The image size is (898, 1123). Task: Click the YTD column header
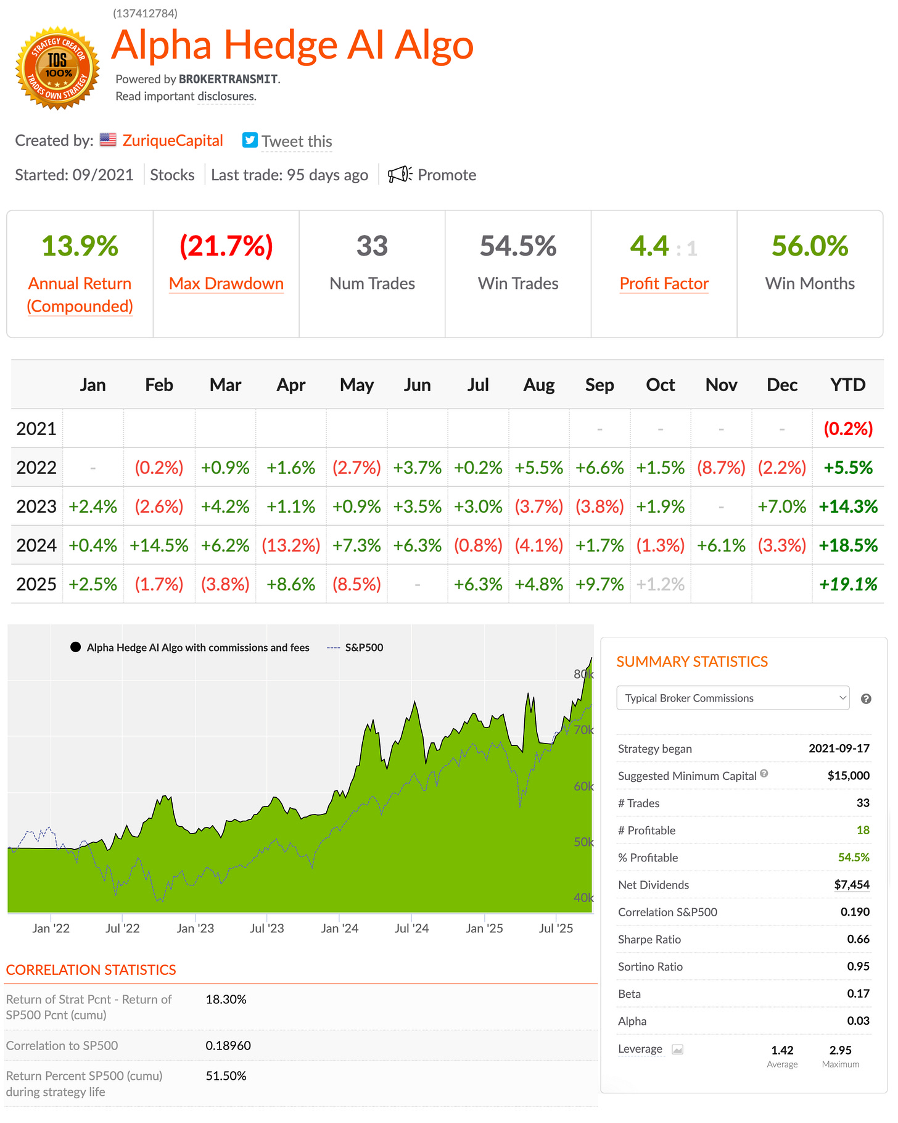[x=848, y=385]
